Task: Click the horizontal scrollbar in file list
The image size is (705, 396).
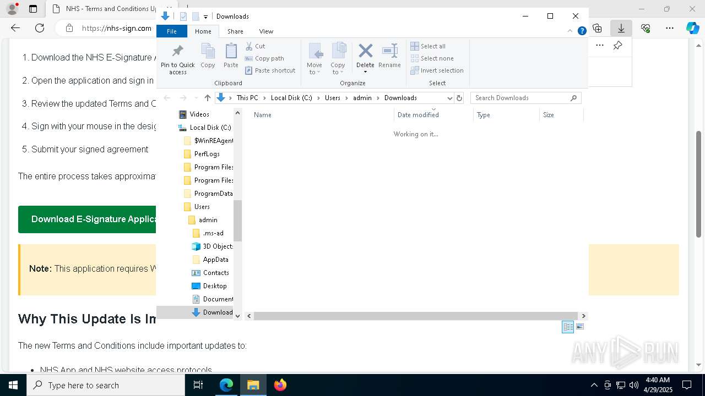Action: tap(416, 316)
